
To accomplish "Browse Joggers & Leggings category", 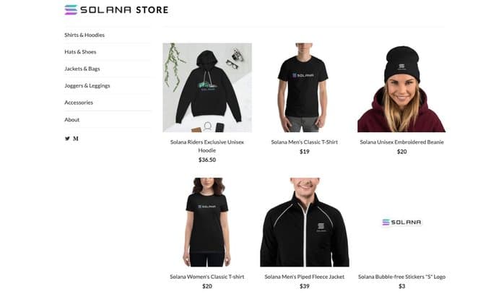I will pyautogui.click(x=87, y=85).
